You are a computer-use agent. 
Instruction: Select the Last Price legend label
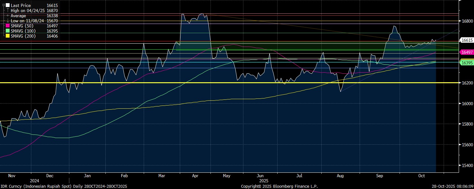[x=21, y=5]
